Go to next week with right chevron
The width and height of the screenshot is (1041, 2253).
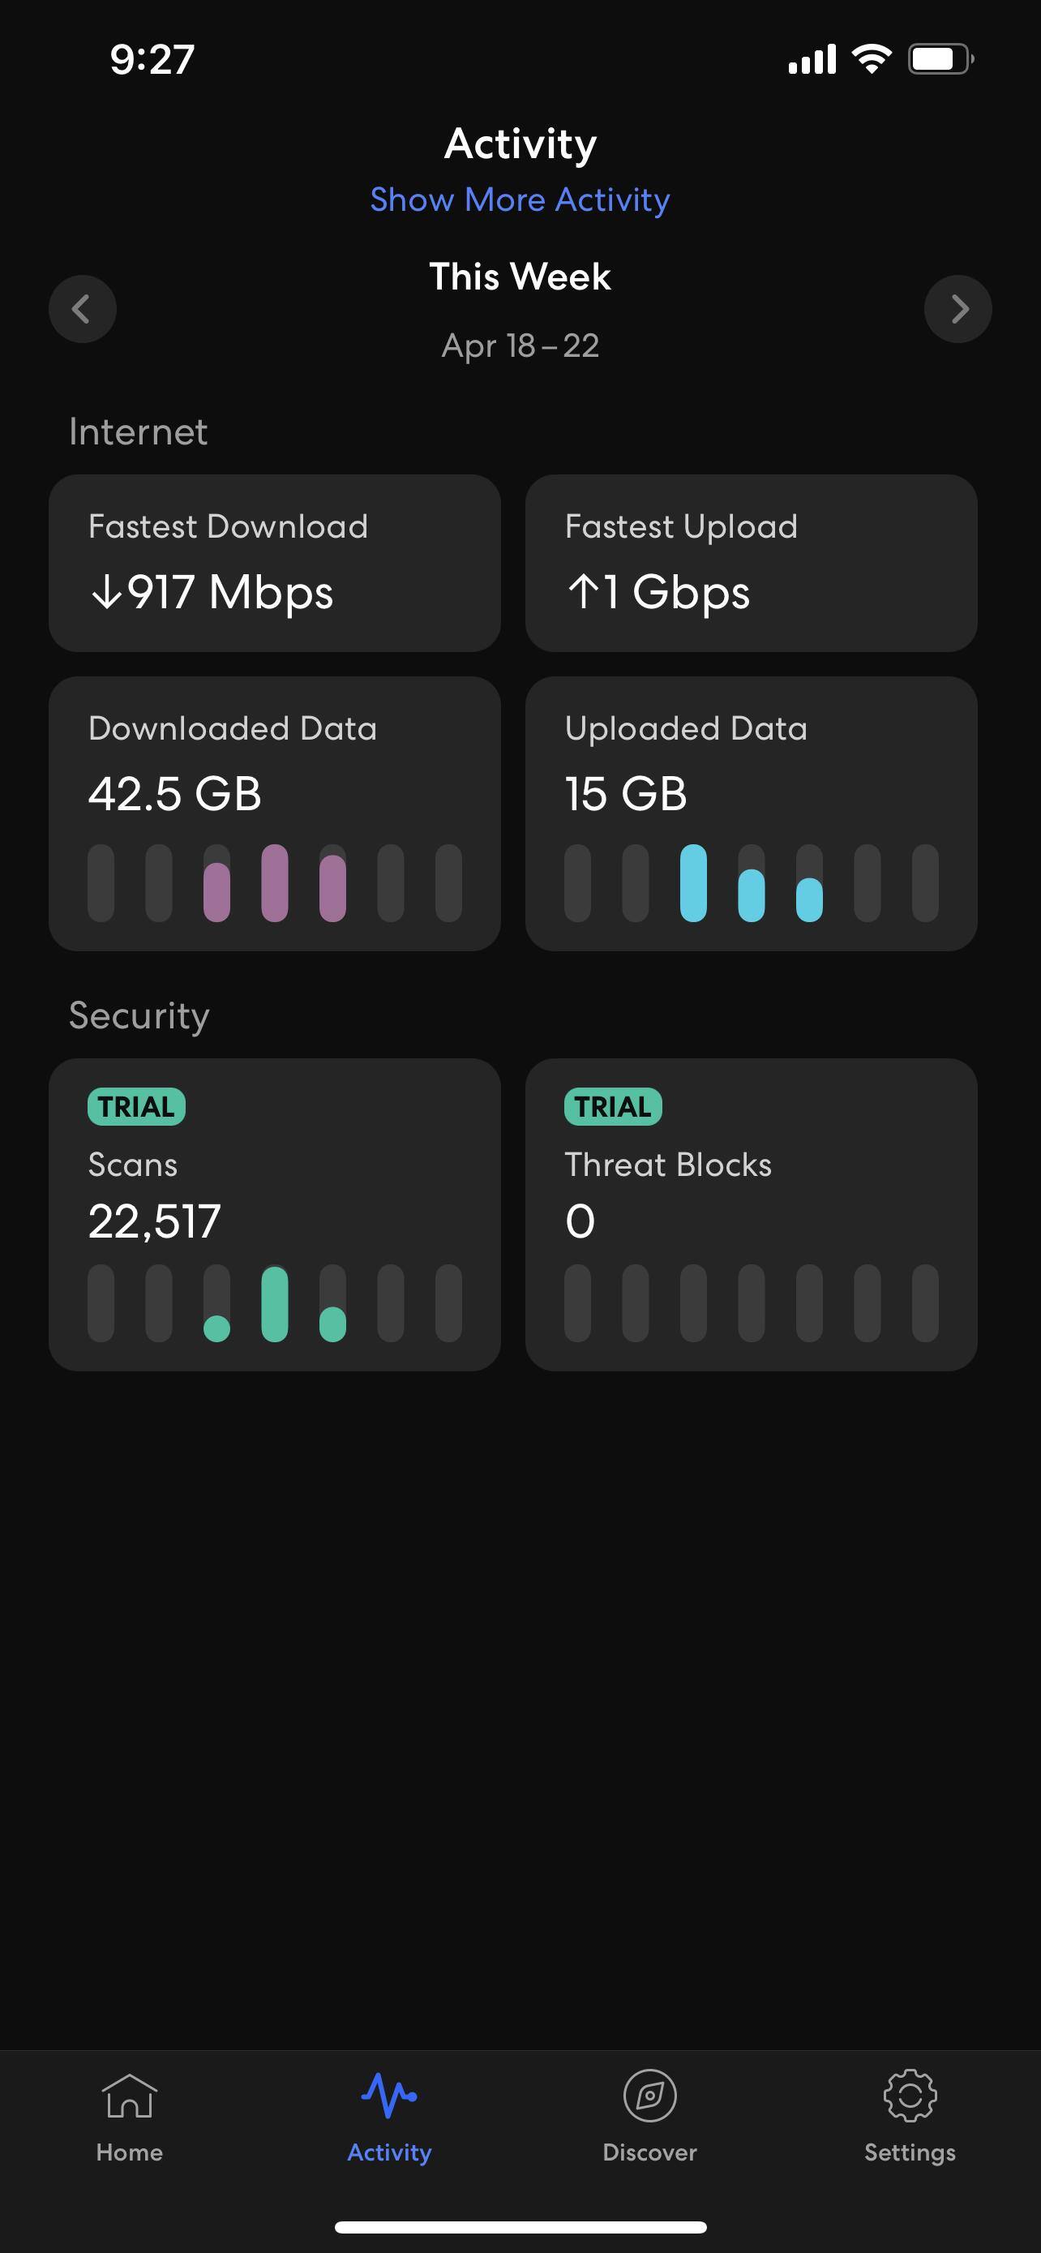coord(958,309)
